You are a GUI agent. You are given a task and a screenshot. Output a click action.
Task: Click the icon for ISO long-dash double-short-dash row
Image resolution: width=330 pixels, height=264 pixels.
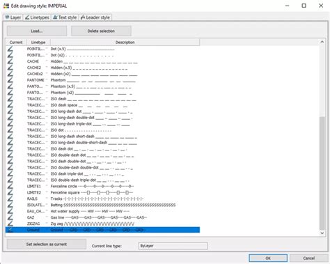point(10,143)
